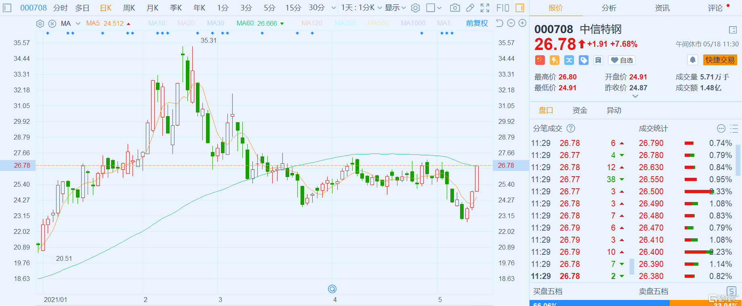The width and height of the screenshot is (742, 306).
Task: Click the orange sell ratio bar under 卖盘五档
Action: tap(706, 303)
